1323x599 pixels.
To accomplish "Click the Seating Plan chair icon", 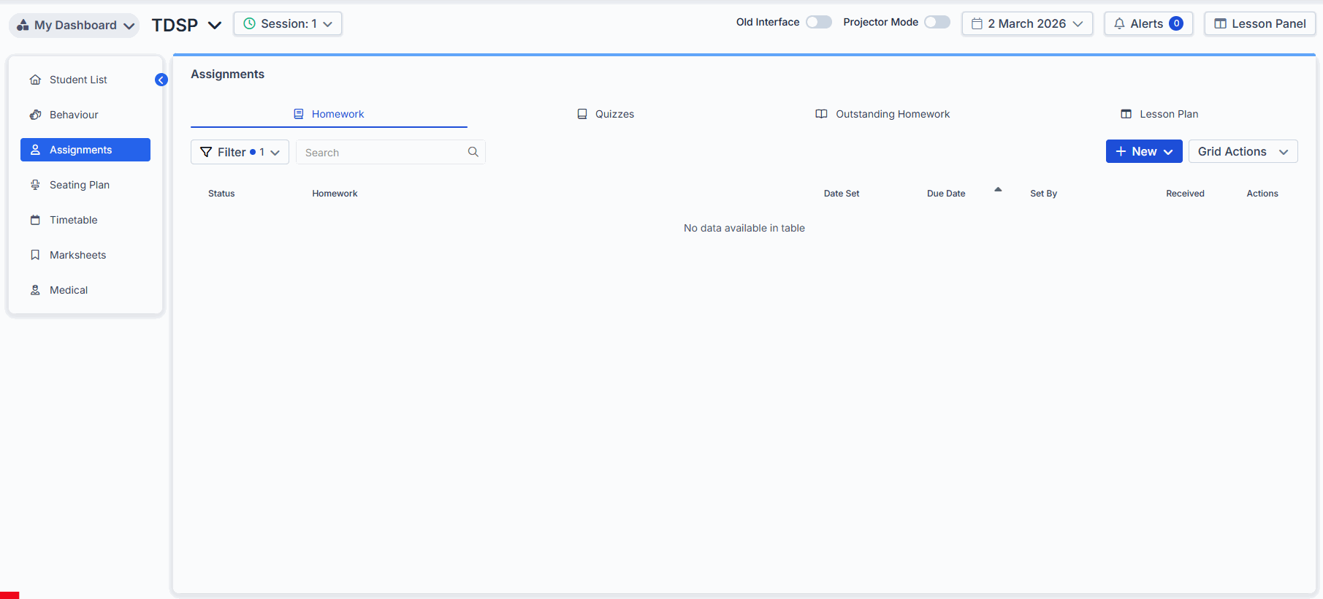I will pyautogui.click(x=35, y=185).
